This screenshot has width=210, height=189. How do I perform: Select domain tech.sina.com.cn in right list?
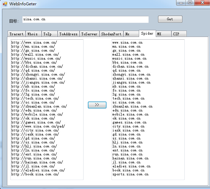tap(128, 98)
